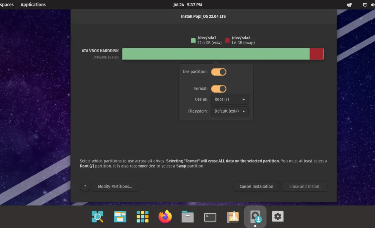Open the Applications grid icon in dock

click(x=142, y=217)
